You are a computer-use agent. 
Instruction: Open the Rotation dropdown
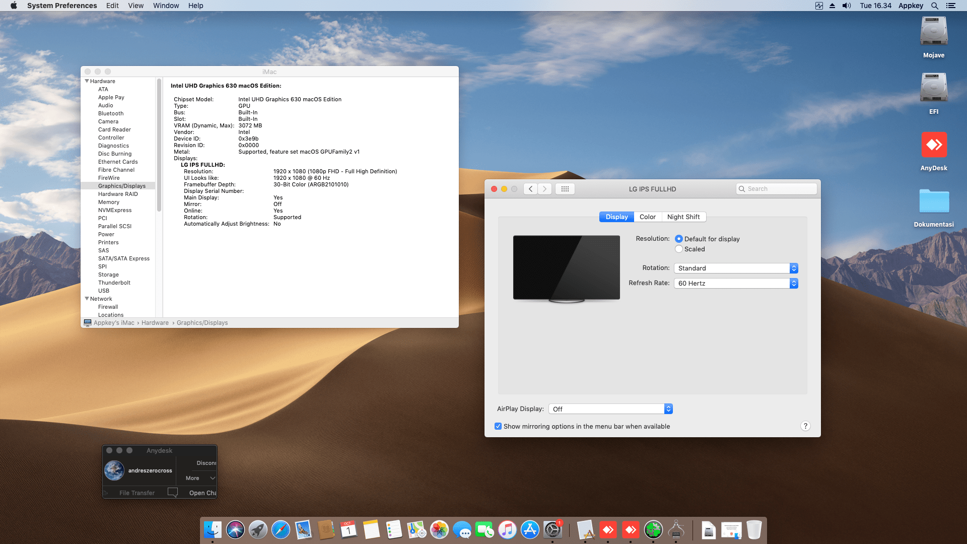735,268
